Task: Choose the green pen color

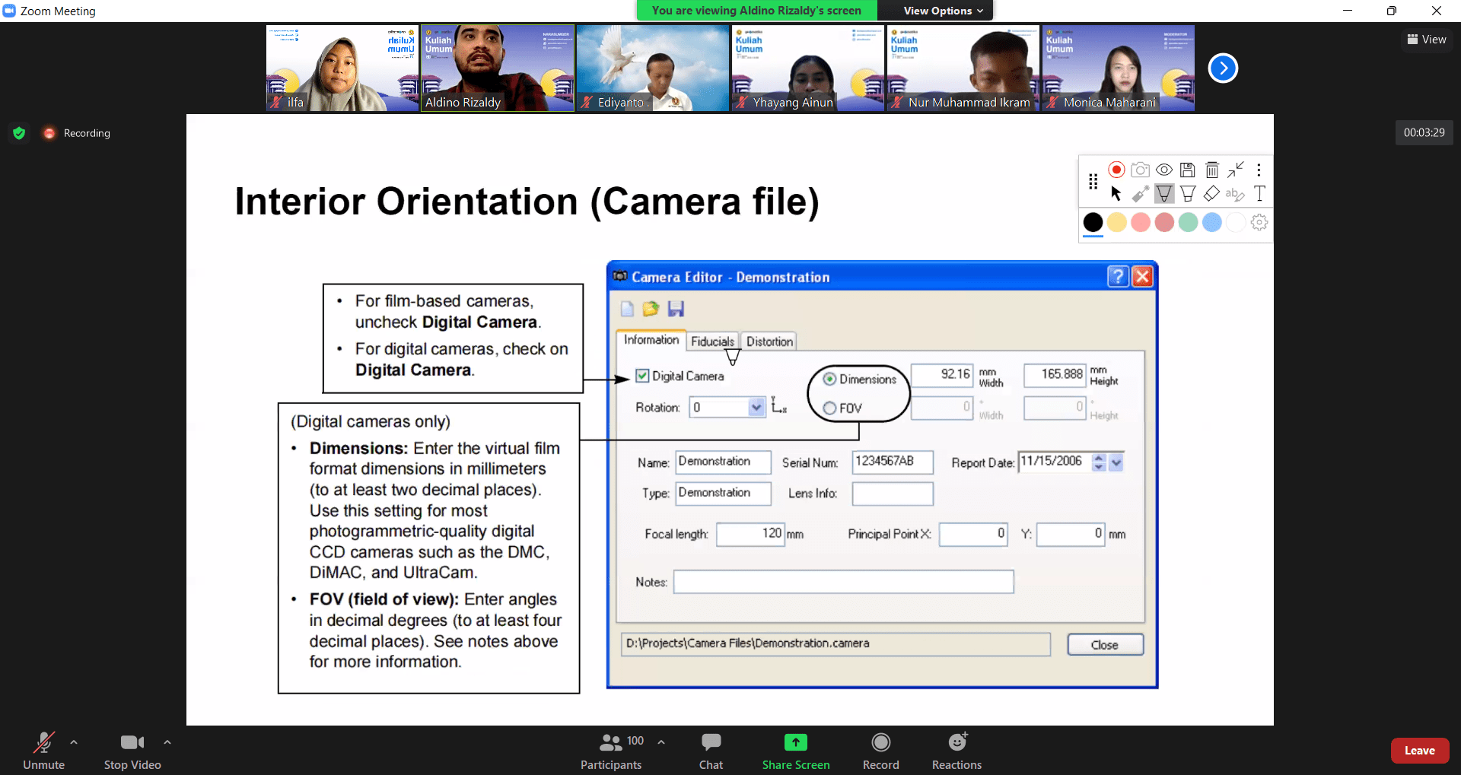Action: pyautogui.click(x=1188, y=222)
